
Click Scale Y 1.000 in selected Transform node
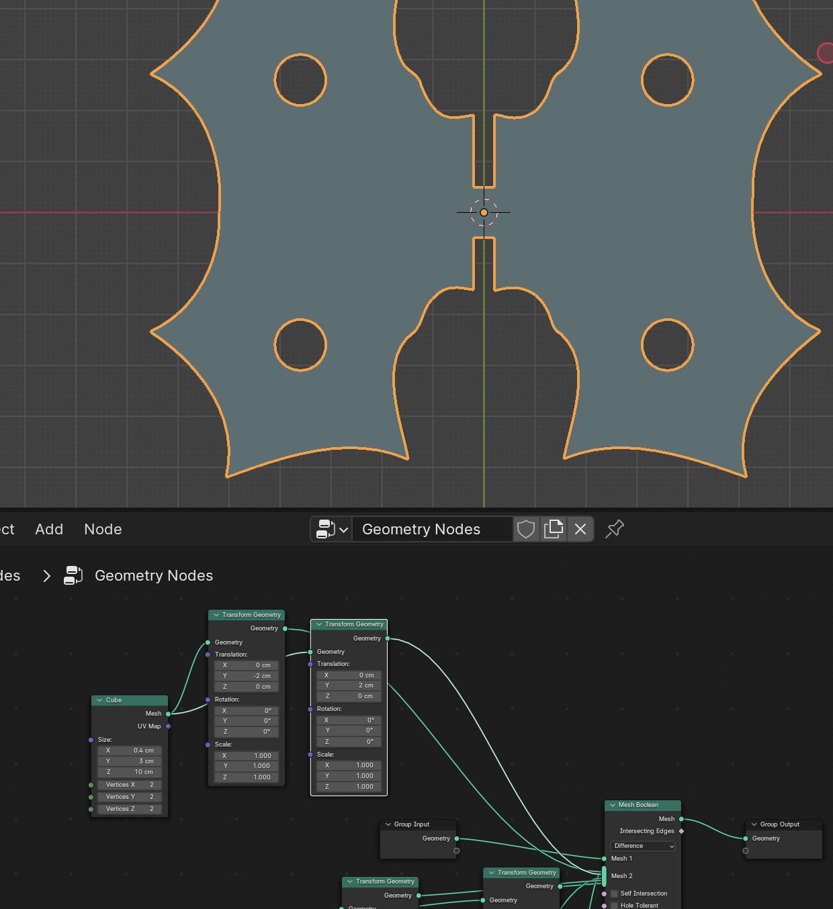pyautogui.click(x=349, y=776)
